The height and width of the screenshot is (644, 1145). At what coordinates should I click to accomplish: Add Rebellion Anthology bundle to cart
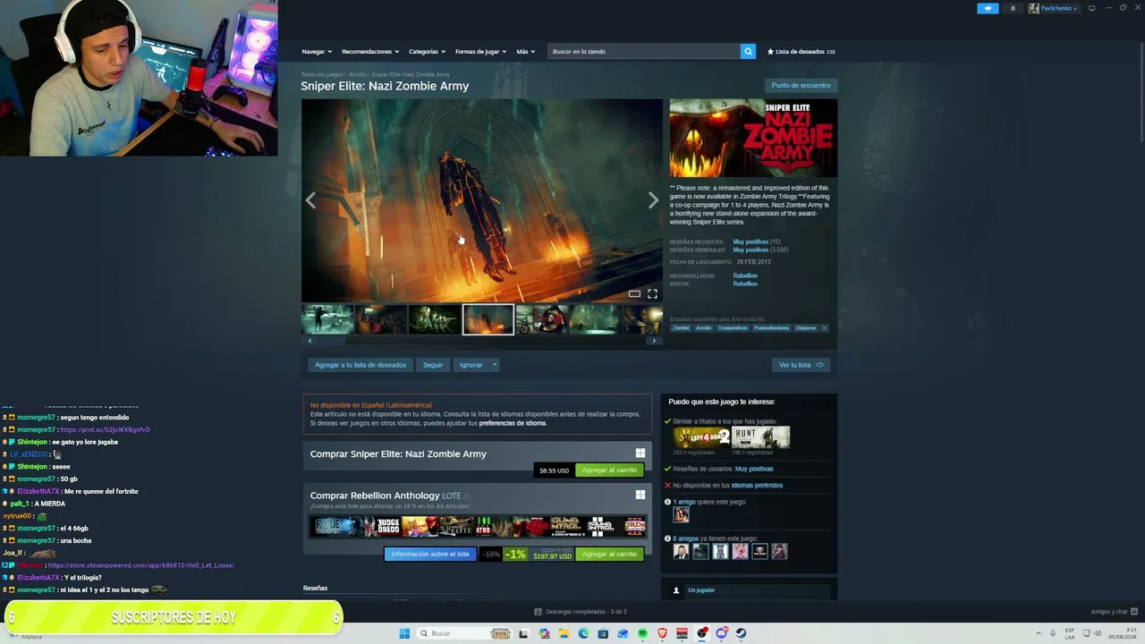point(609,554)
